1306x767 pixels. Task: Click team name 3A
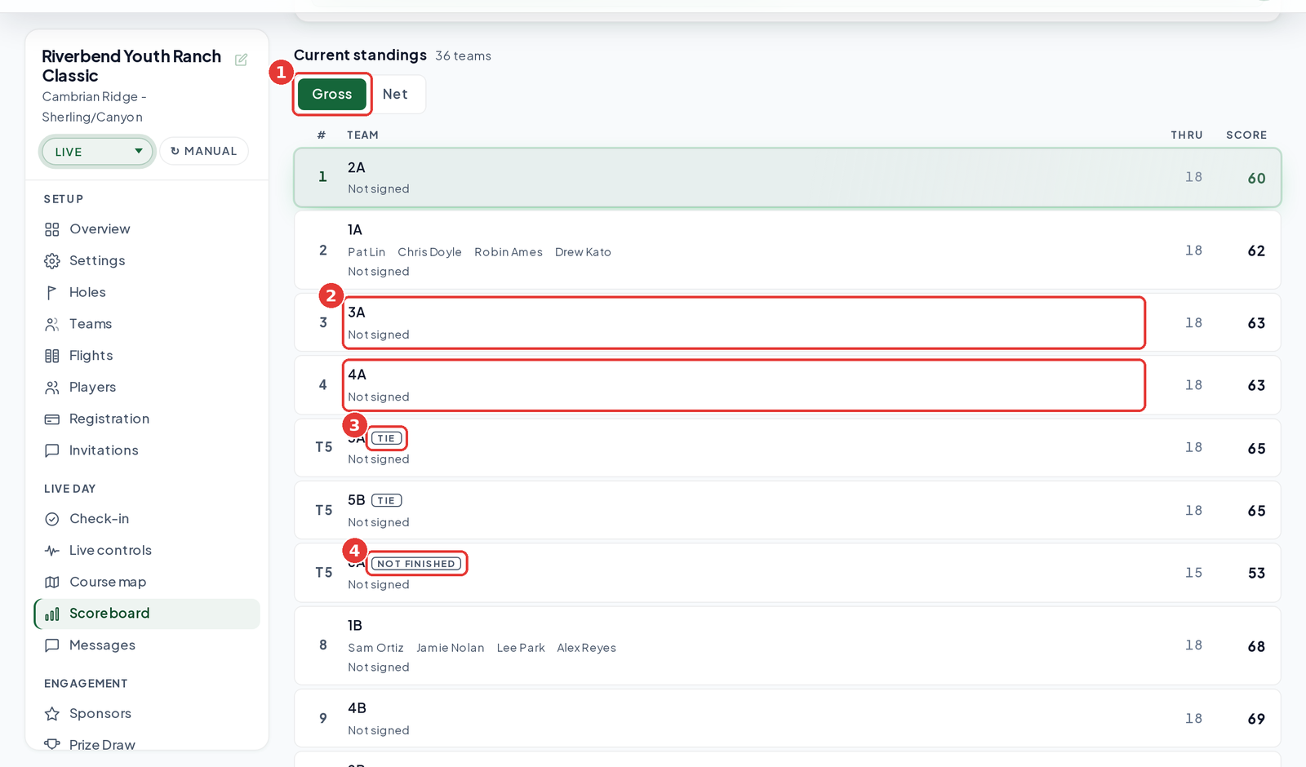[x=357, y=313]
